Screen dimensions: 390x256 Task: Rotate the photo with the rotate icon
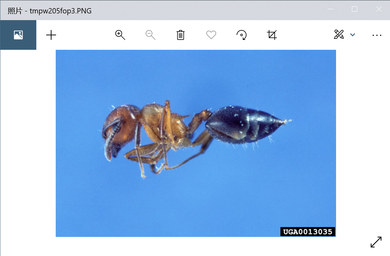pyautogui.click(x=242, y=35)
